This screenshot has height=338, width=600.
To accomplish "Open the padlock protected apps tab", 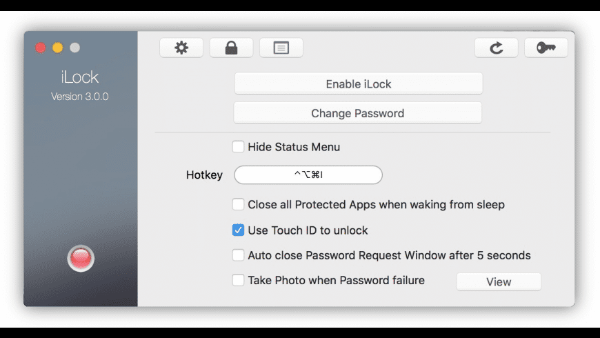I will click(x=231, y=48).
